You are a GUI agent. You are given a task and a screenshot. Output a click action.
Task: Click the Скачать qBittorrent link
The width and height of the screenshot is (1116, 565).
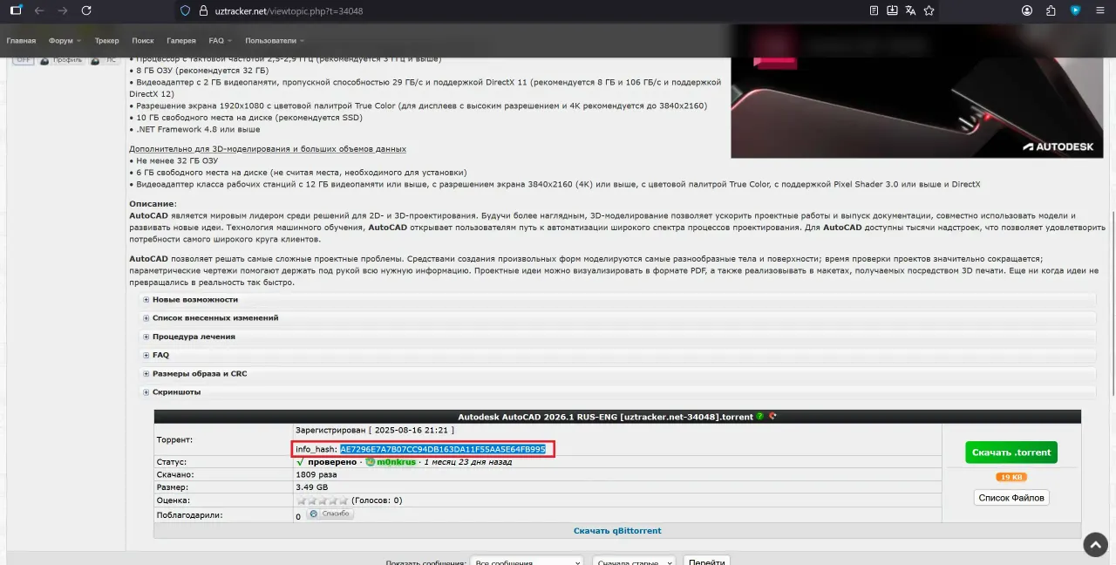[x=617, y=531]
